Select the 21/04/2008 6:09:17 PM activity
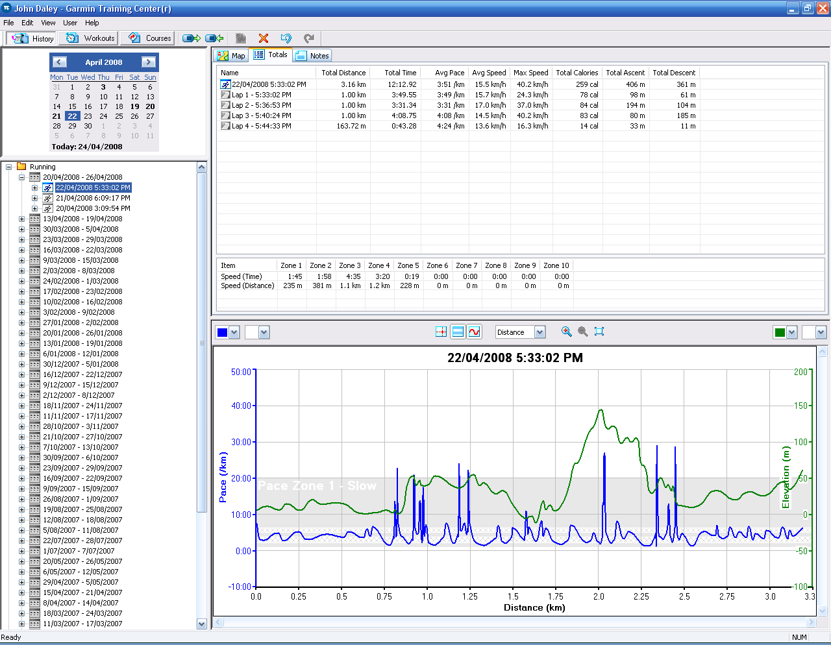 (93, 198)
